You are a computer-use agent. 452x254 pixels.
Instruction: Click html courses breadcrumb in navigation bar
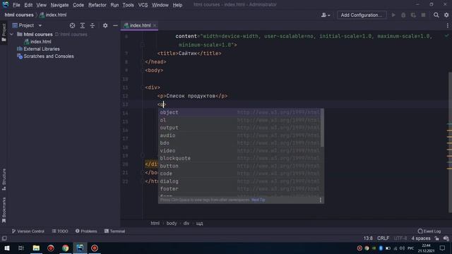click(19, 15)
